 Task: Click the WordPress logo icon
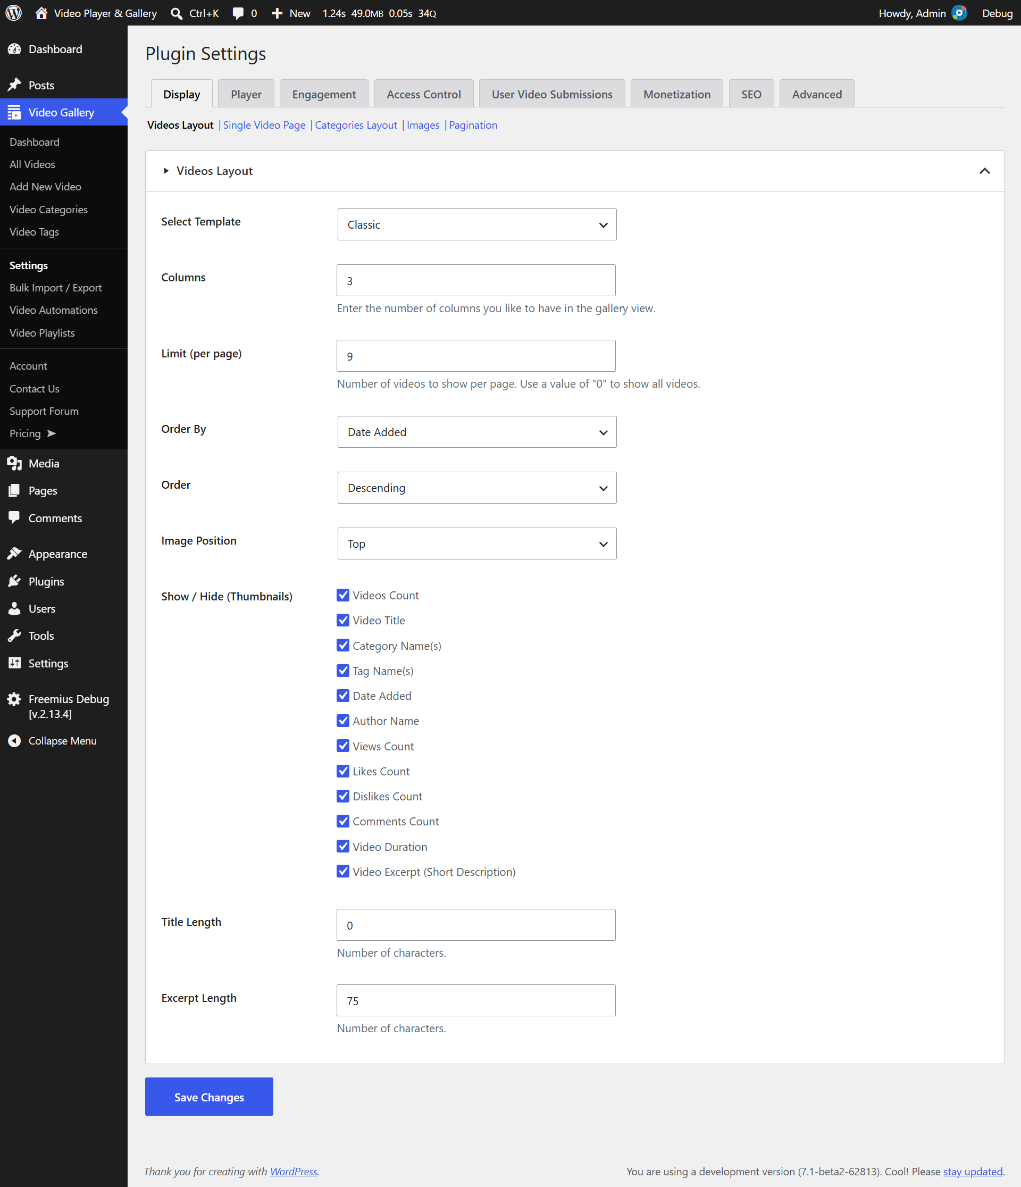[14, 13]
